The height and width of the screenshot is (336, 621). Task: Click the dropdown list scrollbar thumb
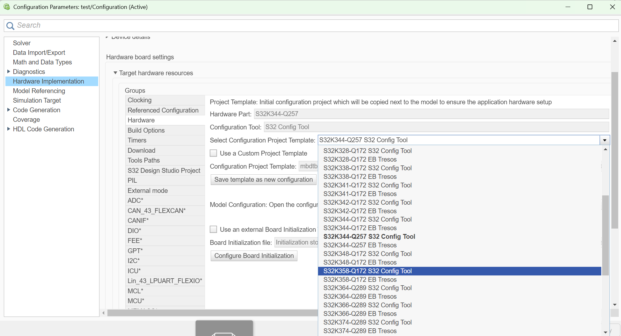(x=605, y=235)
